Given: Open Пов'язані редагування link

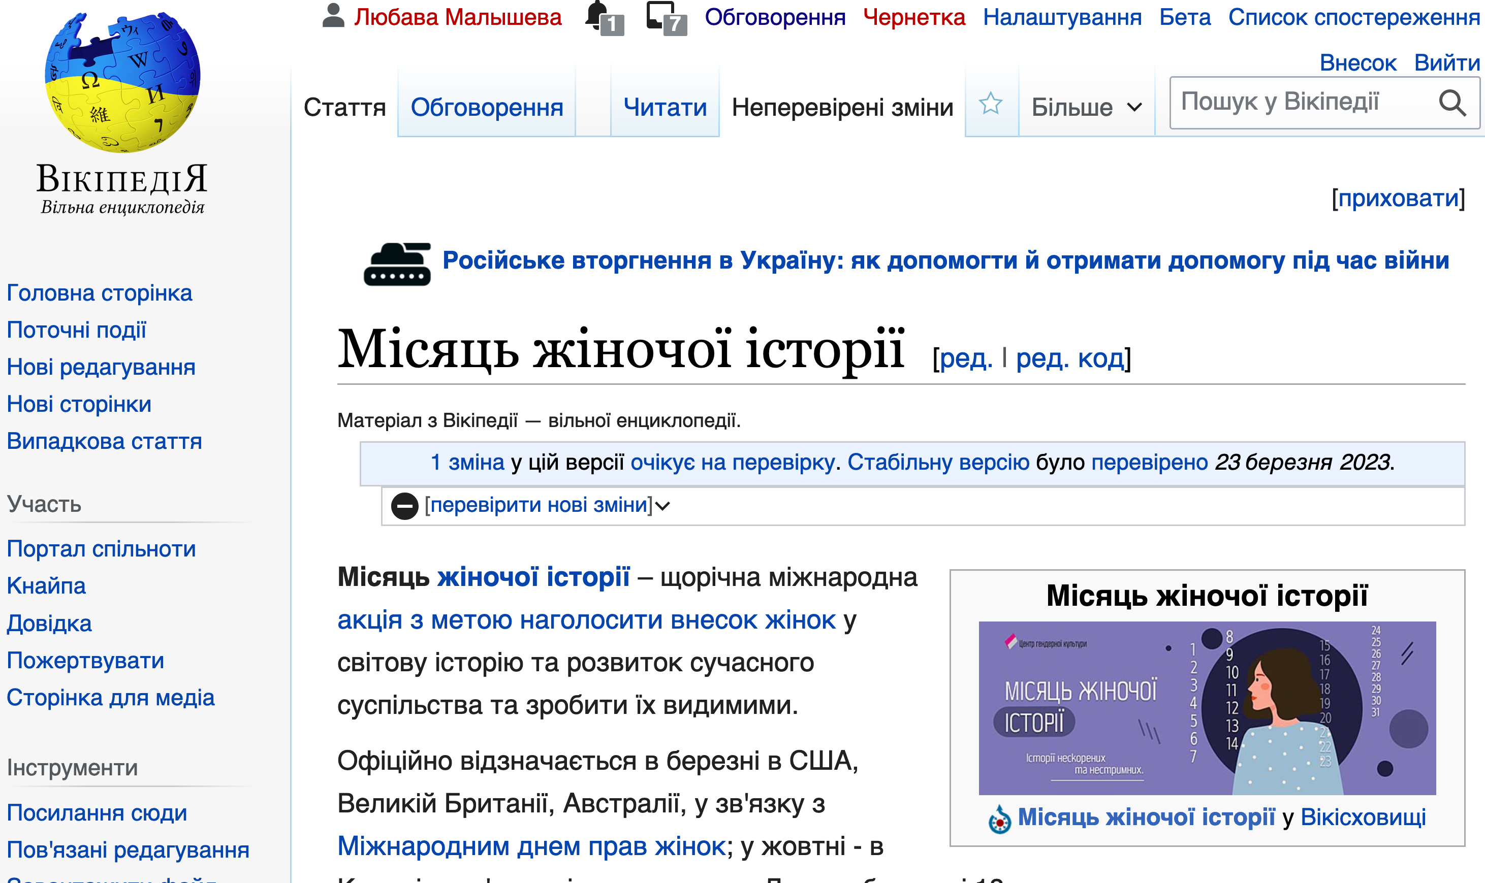Looking at the screenshot, I should (128, 851).
